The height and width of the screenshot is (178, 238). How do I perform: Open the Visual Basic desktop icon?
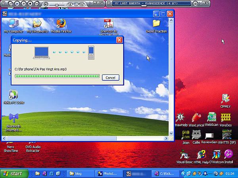[x=184, y=156]
